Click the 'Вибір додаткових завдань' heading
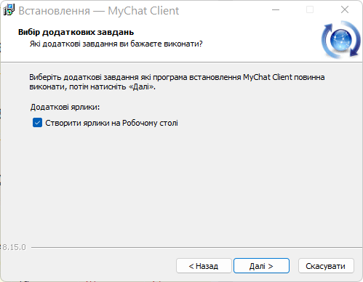Screen dimensions: 363x282 pyautogui.click(x=76, y=32)
